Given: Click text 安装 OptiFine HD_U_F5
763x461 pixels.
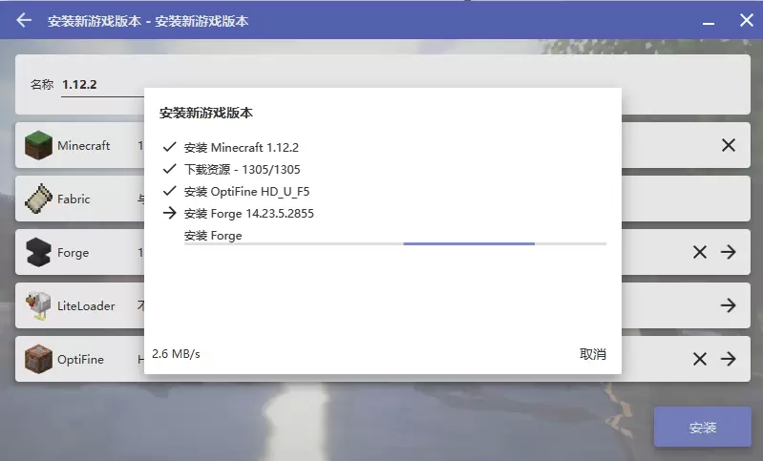Looking at the screenshot, I should (246, 192).
